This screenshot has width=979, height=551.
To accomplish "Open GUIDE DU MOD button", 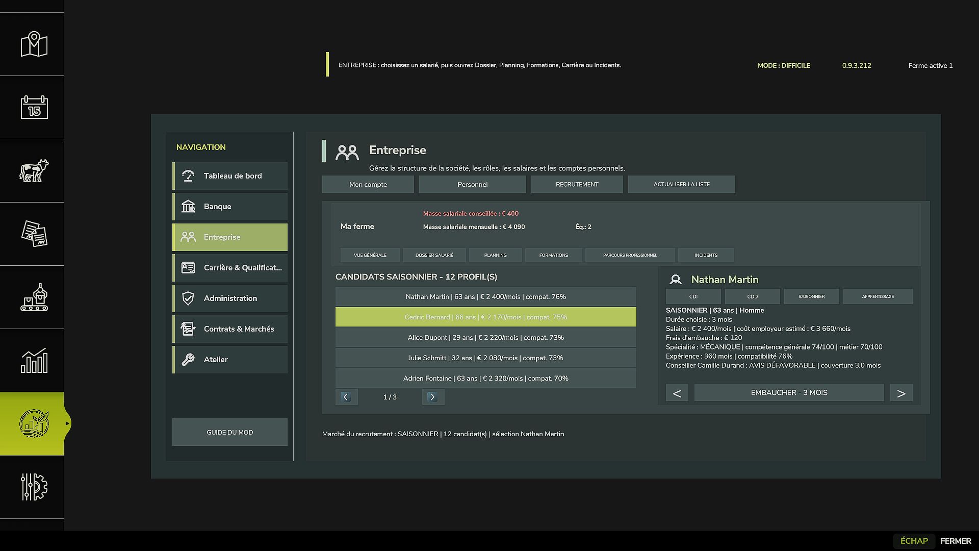I will (x=230, y=432).
